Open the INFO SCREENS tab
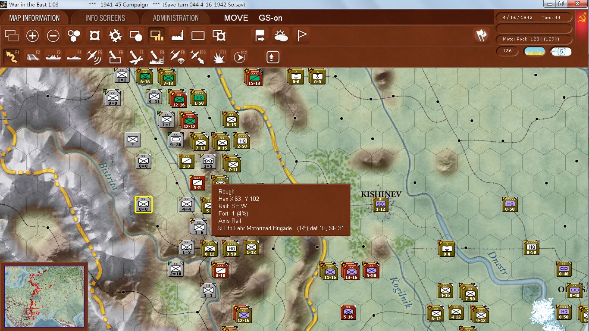 (x=105, y=18)
